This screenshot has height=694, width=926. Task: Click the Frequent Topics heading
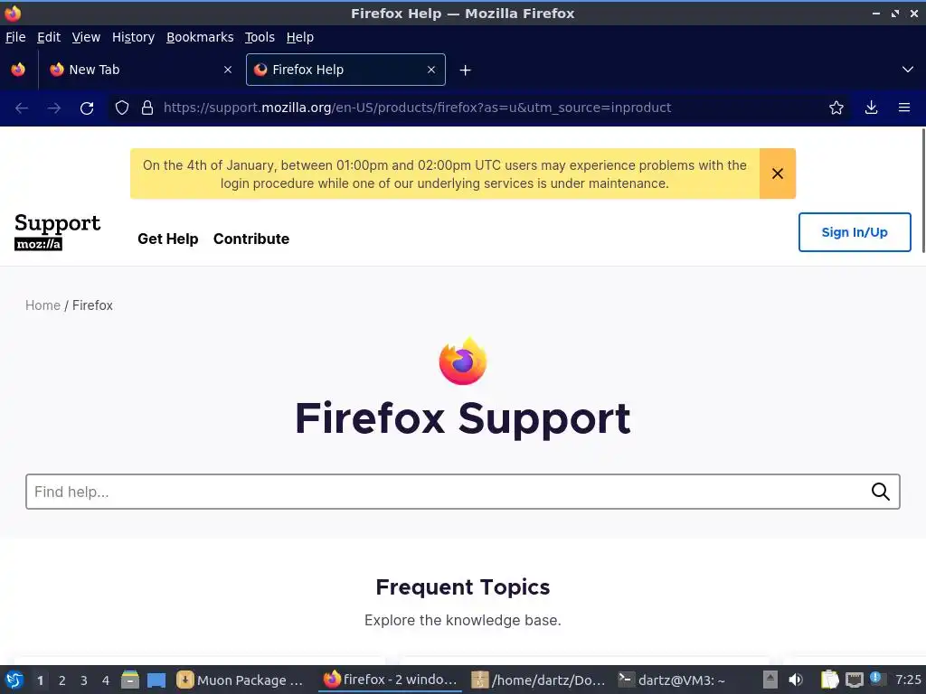coord(463,587)
